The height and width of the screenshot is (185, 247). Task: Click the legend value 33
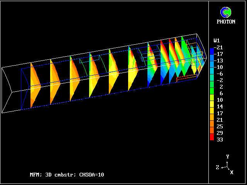coord(219,139)
